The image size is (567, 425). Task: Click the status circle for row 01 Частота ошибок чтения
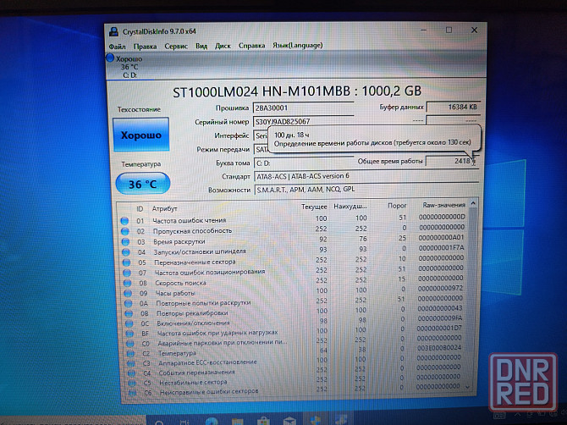(x=124, y=221)
